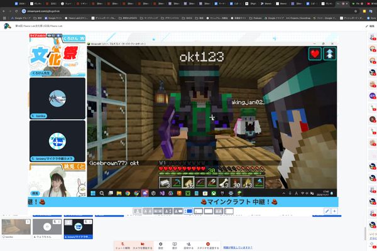
Task: Click the File Explorer icon in shared screen's taskbar
Action: 119,193
